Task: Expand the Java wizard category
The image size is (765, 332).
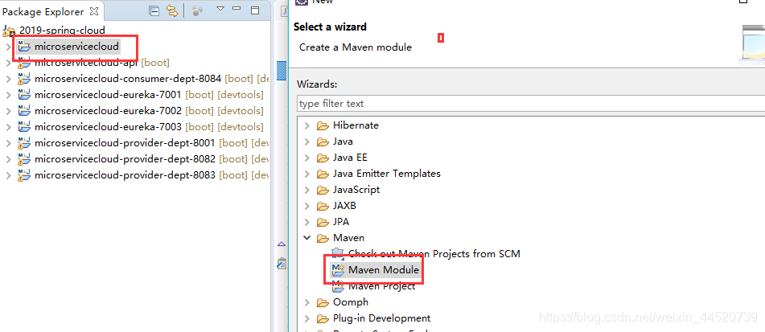Action: click(x=306, y=141)
